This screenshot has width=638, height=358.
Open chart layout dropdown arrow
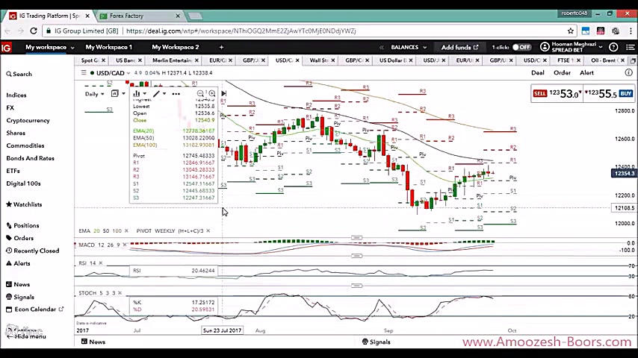point(124,93)
